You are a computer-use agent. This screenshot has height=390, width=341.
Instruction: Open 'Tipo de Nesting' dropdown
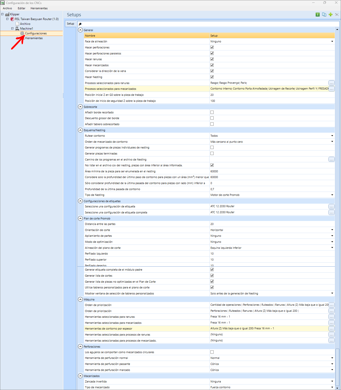click(332, 195)
